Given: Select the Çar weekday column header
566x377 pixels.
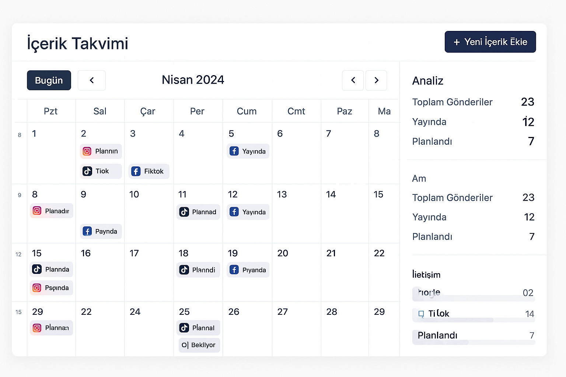Looking at the screenshot, I should (148, 111).
